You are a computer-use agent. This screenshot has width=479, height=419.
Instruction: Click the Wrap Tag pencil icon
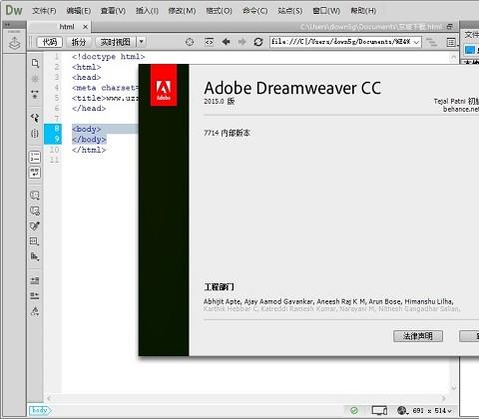coord(35,226)
